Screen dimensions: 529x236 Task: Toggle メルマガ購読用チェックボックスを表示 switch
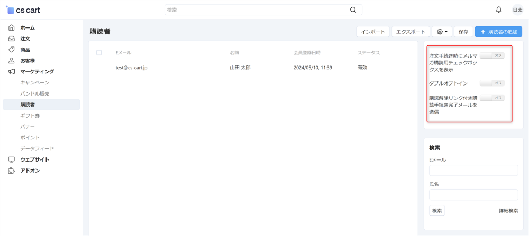tap(492, 55)
